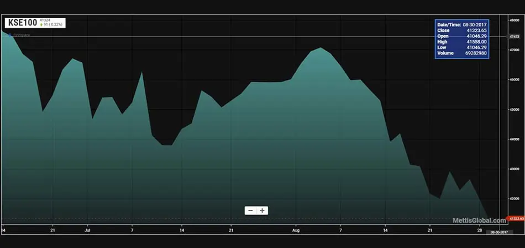
Task: Click the 44000 level on price axis
Action: tap(516, 139)
